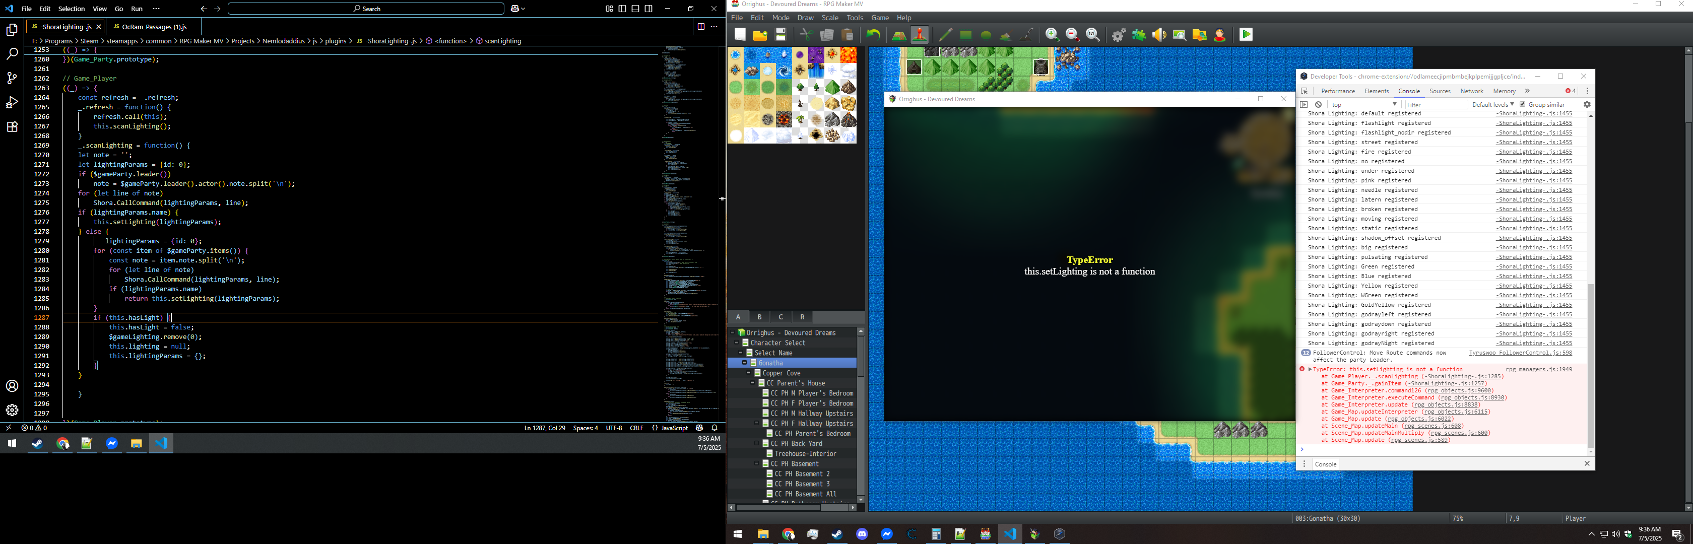The width and height of the screenshot is (1693, 544).
Task: Click the 4 errors counter in DevTools
Action: click(x=1570, y=91)
